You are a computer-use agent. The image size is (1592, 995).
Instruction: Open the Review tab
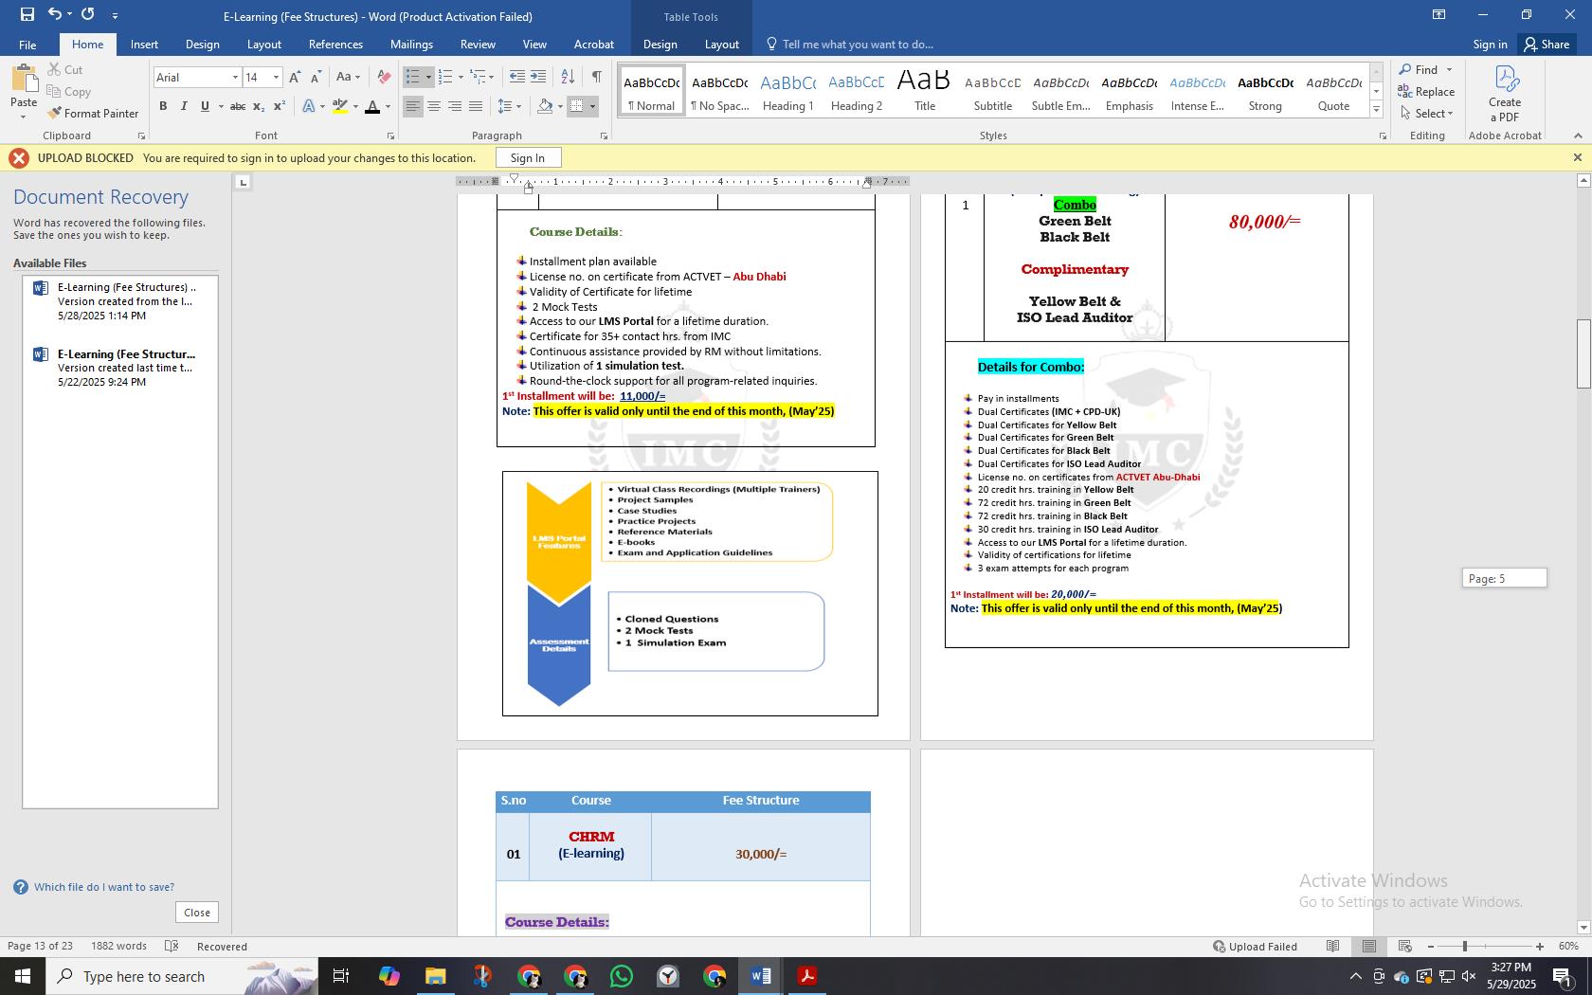click(478, 45)
